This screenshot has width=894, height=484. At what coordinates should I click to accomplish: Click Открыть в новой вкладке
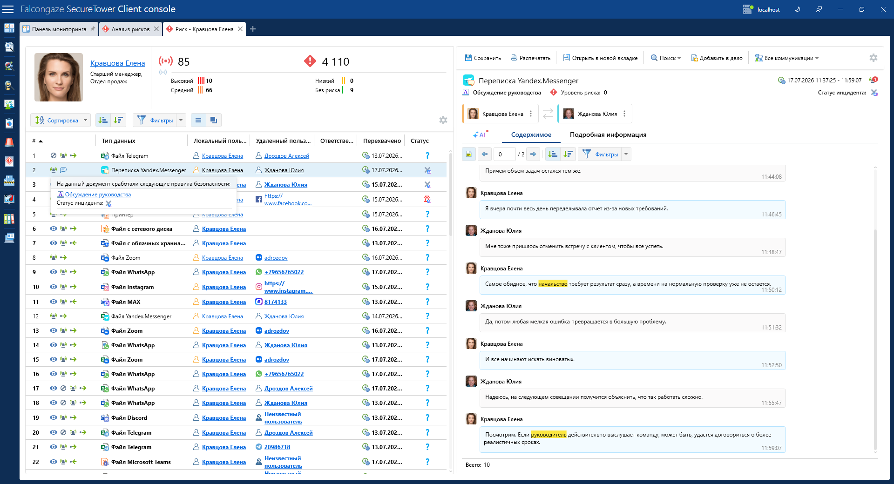[x=600, y=58]
